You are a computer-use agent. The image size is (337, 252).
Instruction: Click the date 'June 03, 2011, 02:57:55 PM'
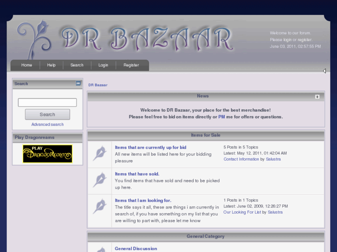[x=295, y=46]
